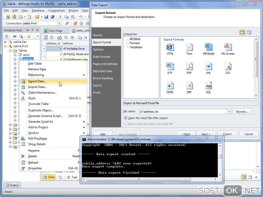
Task: Choose RTF export format icon
Action: (170, 68)
